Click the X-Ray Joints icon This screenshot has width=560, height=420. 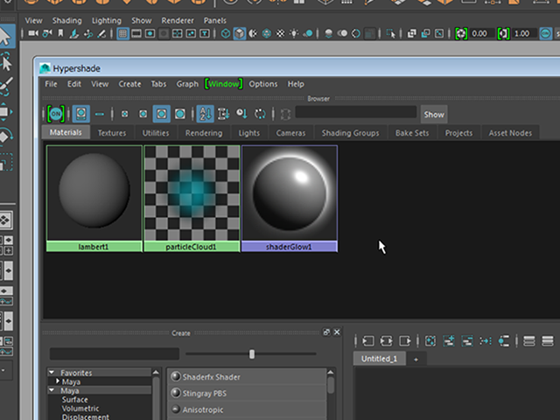point(439,33)
